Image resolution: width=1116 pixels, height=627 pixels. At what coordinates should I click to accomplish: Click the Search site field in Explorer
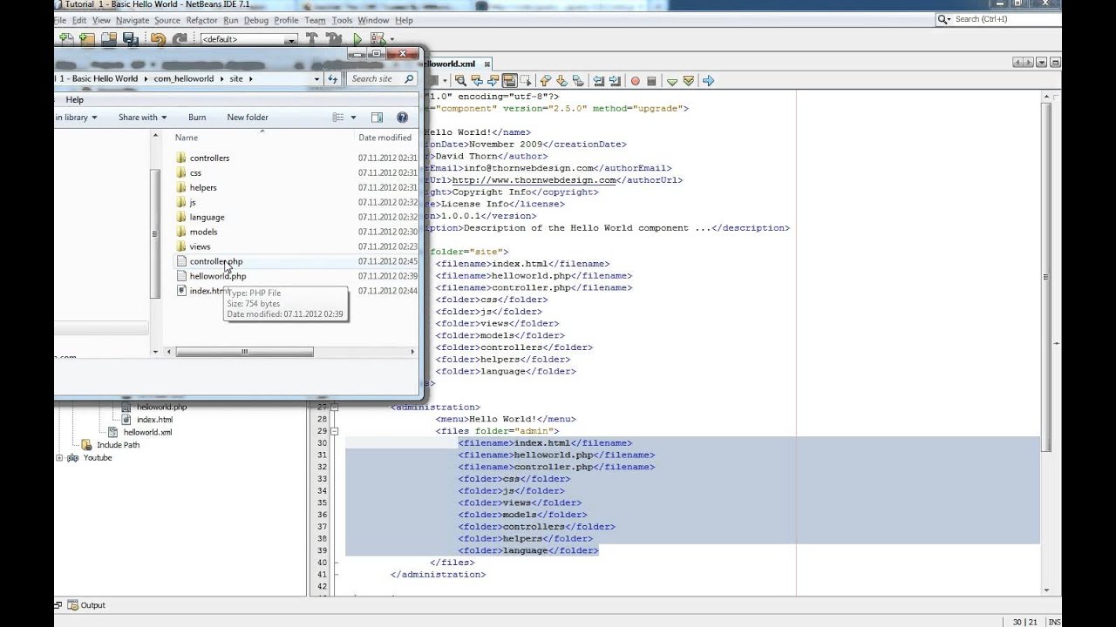coord(382,78)
